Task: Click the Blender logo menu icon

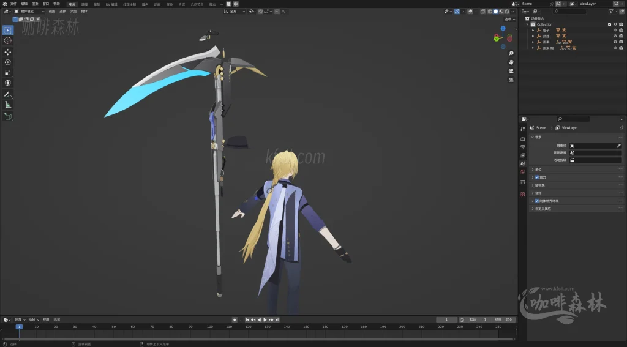Action: [5, 4]
